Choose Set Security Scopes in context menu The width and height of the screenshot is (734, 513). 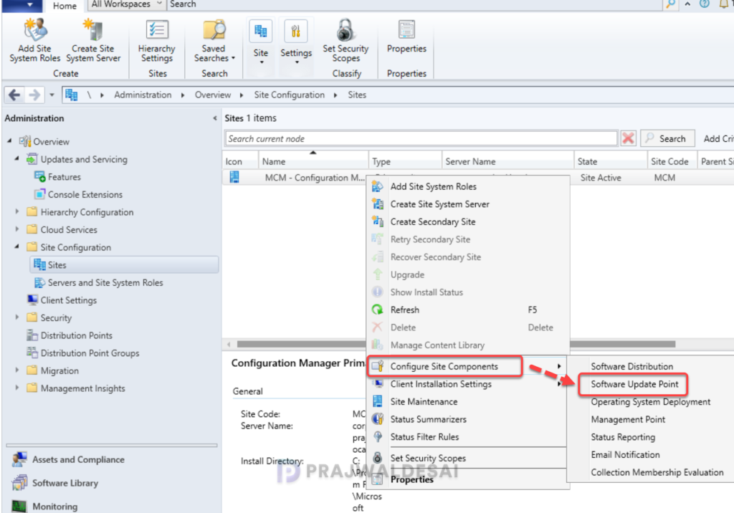(x=468, y=459)
